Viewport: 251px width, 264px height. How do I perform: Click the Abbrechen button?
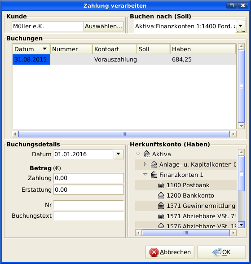point(170,252)
